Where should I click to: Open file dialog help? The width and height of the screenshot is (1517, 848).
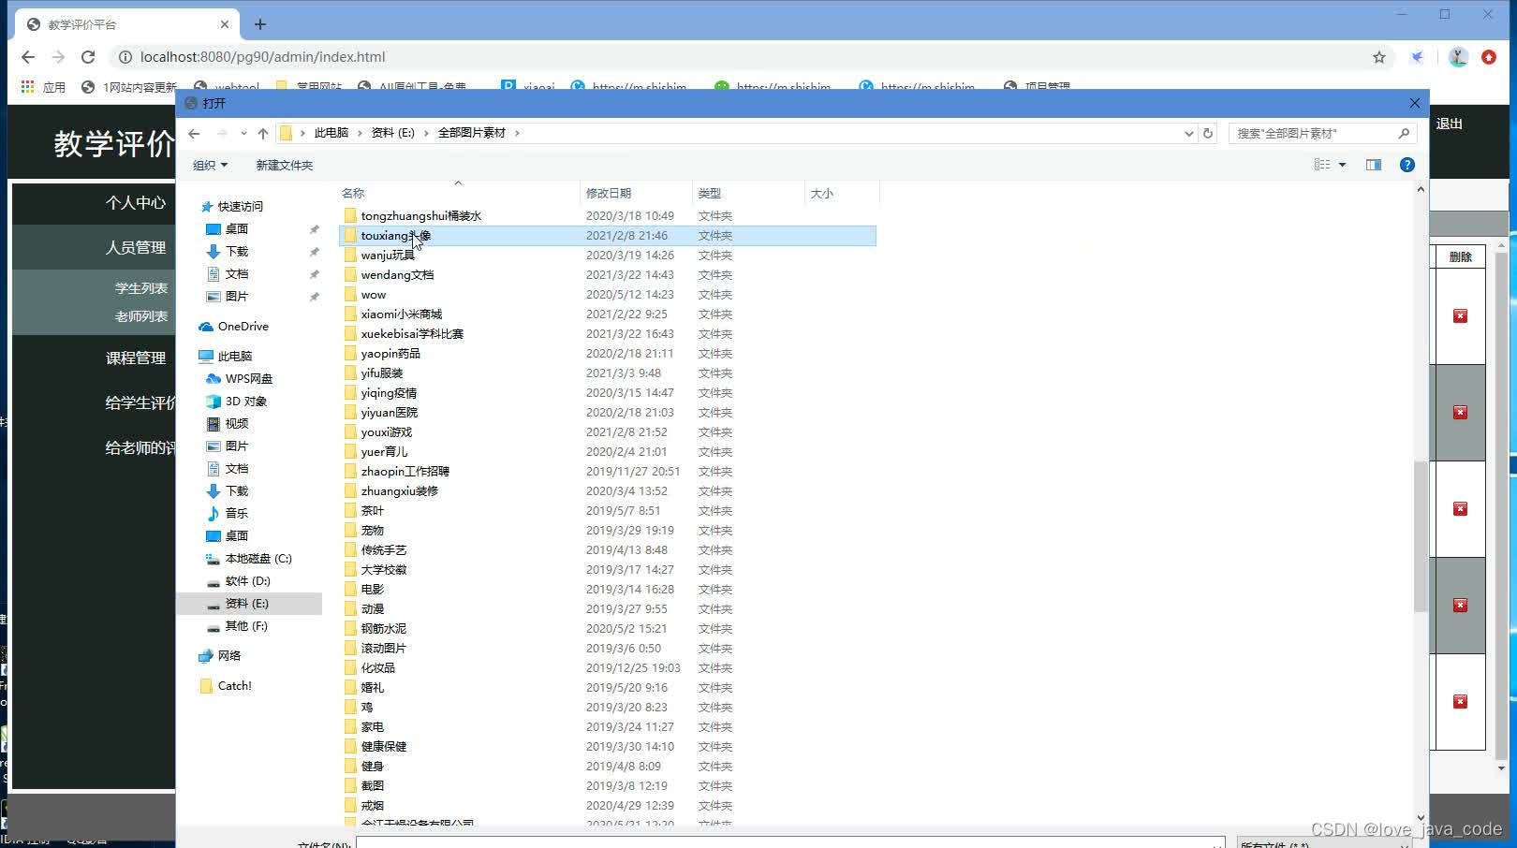pyautogui.click(x=1407, y=165)
